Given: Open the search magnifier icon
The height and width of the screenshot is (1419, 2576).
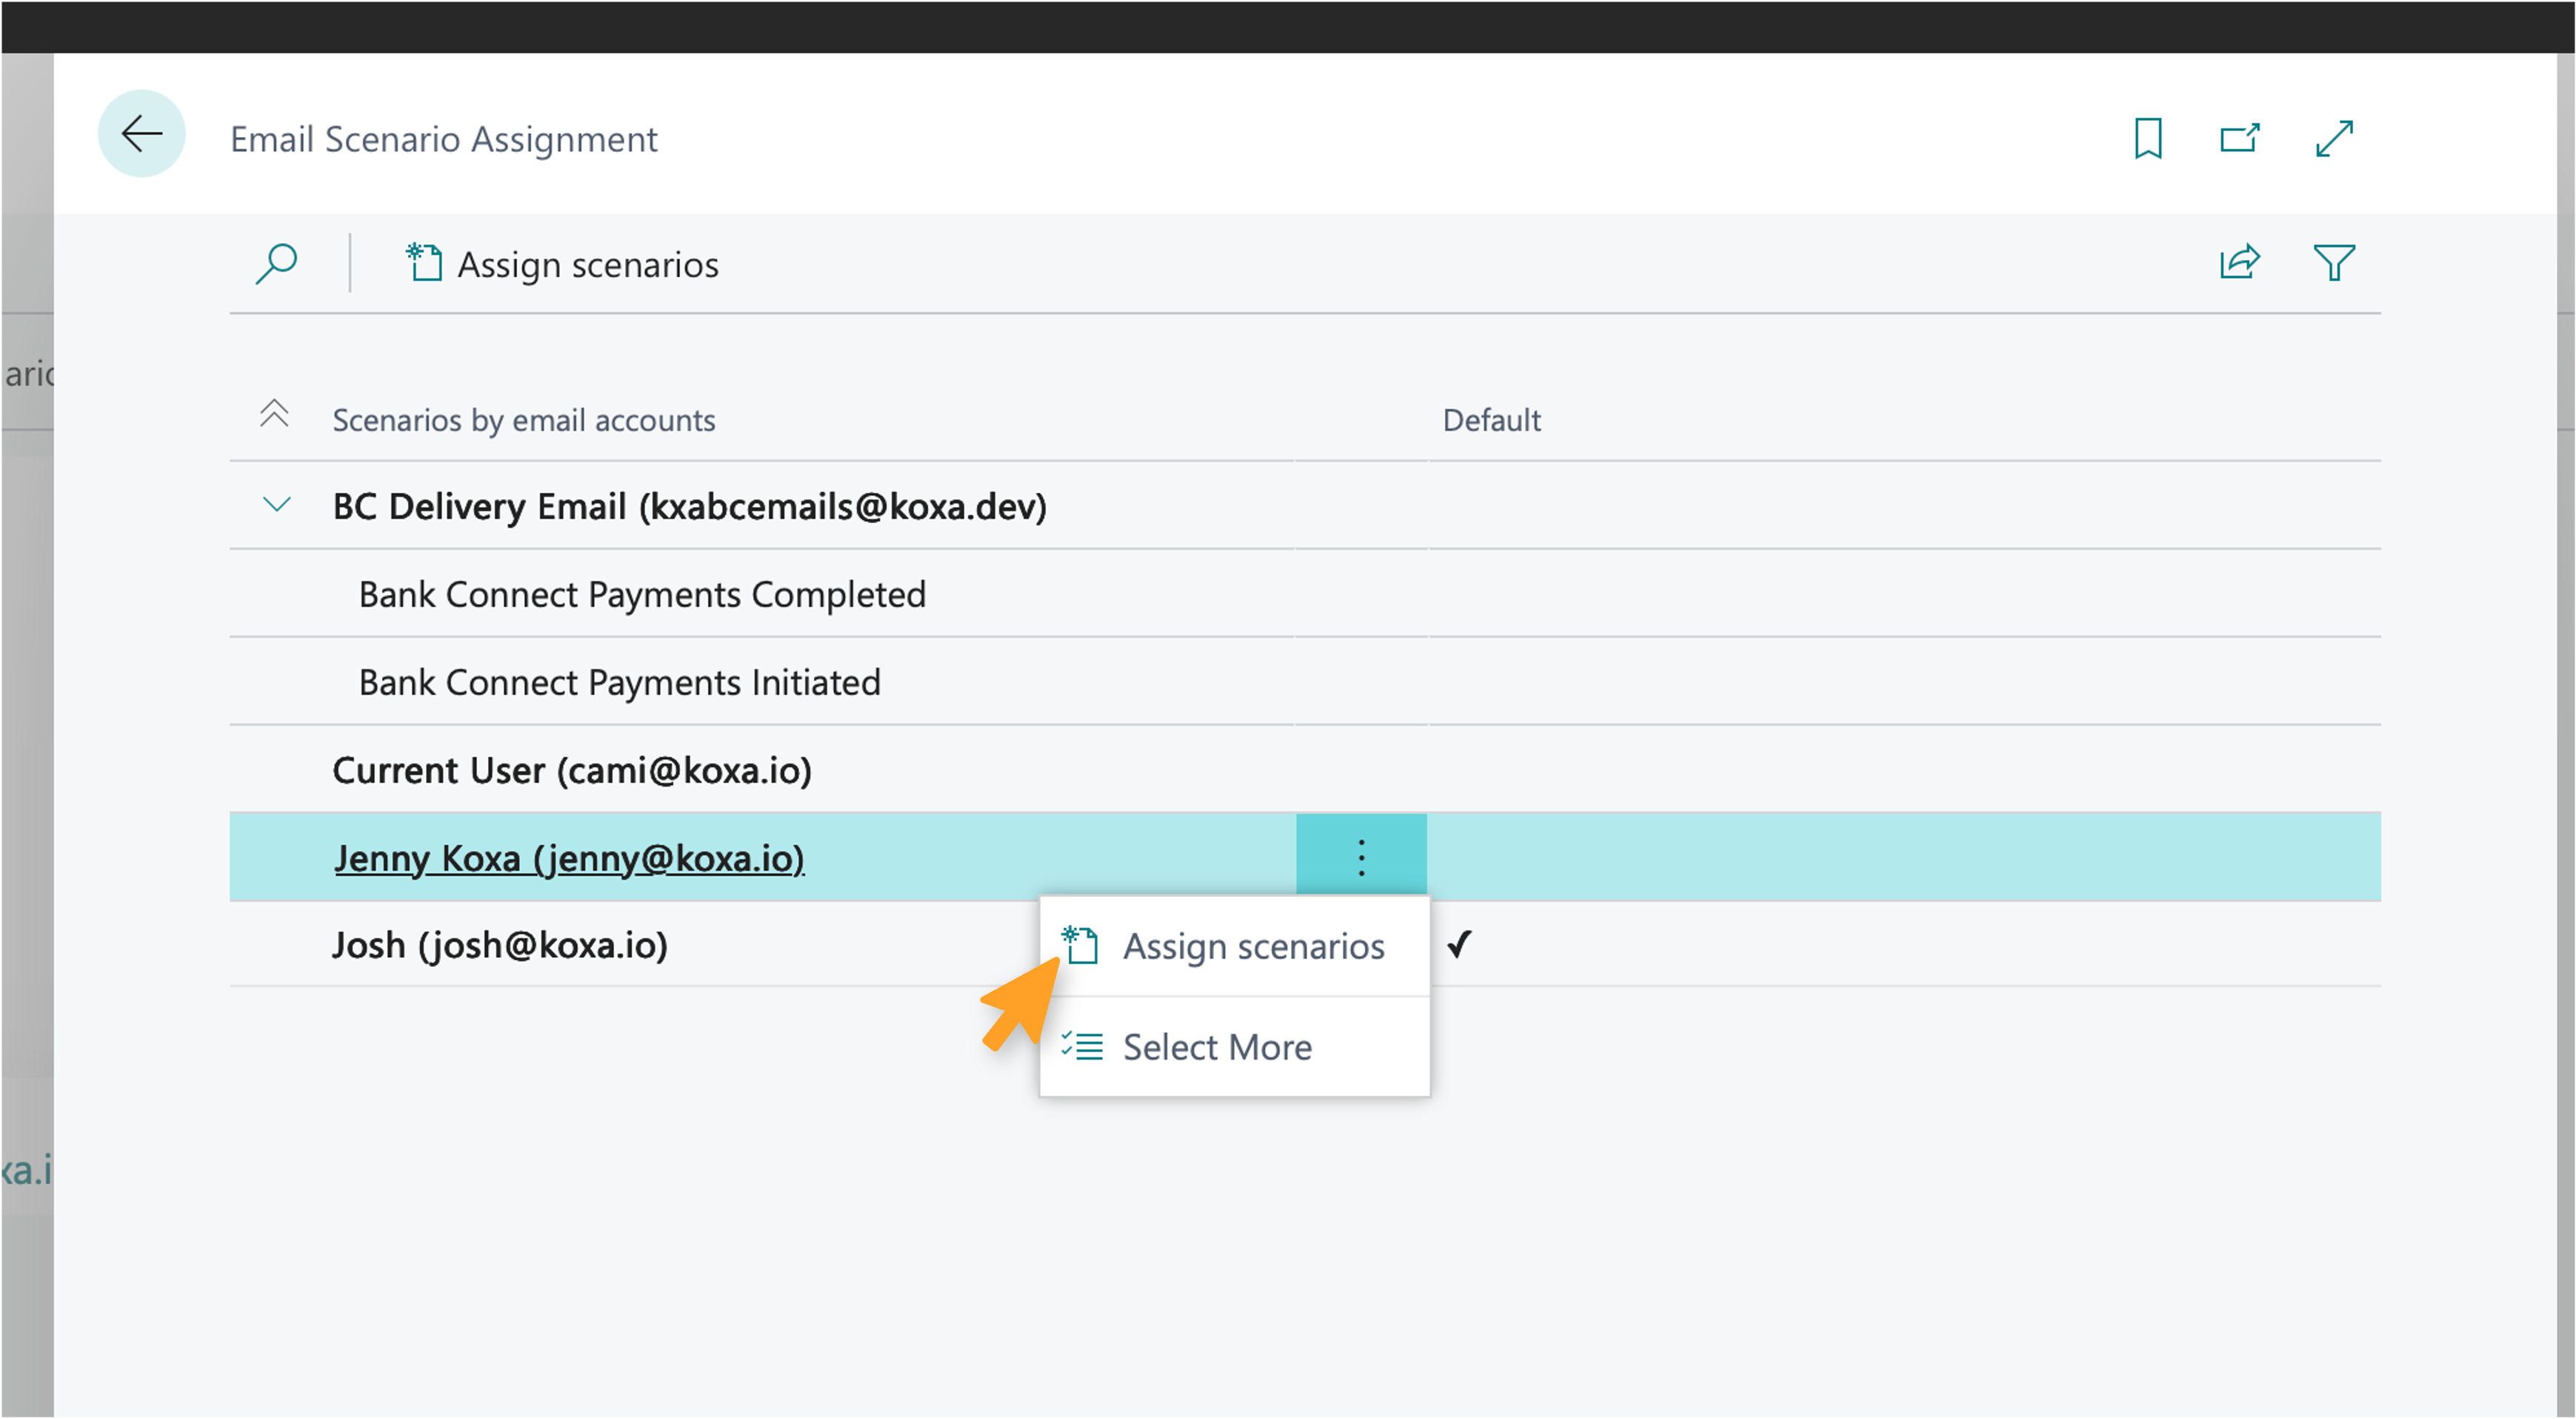Looking at the screenshot, I should 276,265.
